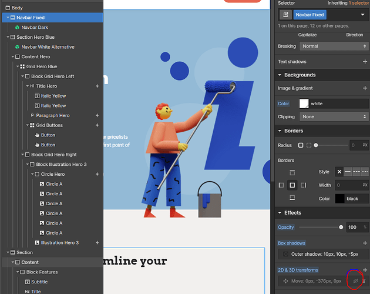Open the selector states icon beside Navbar Fixed
The height and width of the screenshot is (294, 370).
click(x=285, y=15)
